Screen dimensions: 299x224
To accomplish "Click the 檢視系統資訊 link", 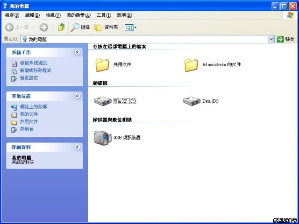I will [x=33, y=63].
